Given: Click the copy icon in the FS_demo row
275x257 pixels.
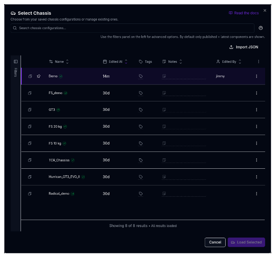Looking at the screenshot, I should click(30, 93).
